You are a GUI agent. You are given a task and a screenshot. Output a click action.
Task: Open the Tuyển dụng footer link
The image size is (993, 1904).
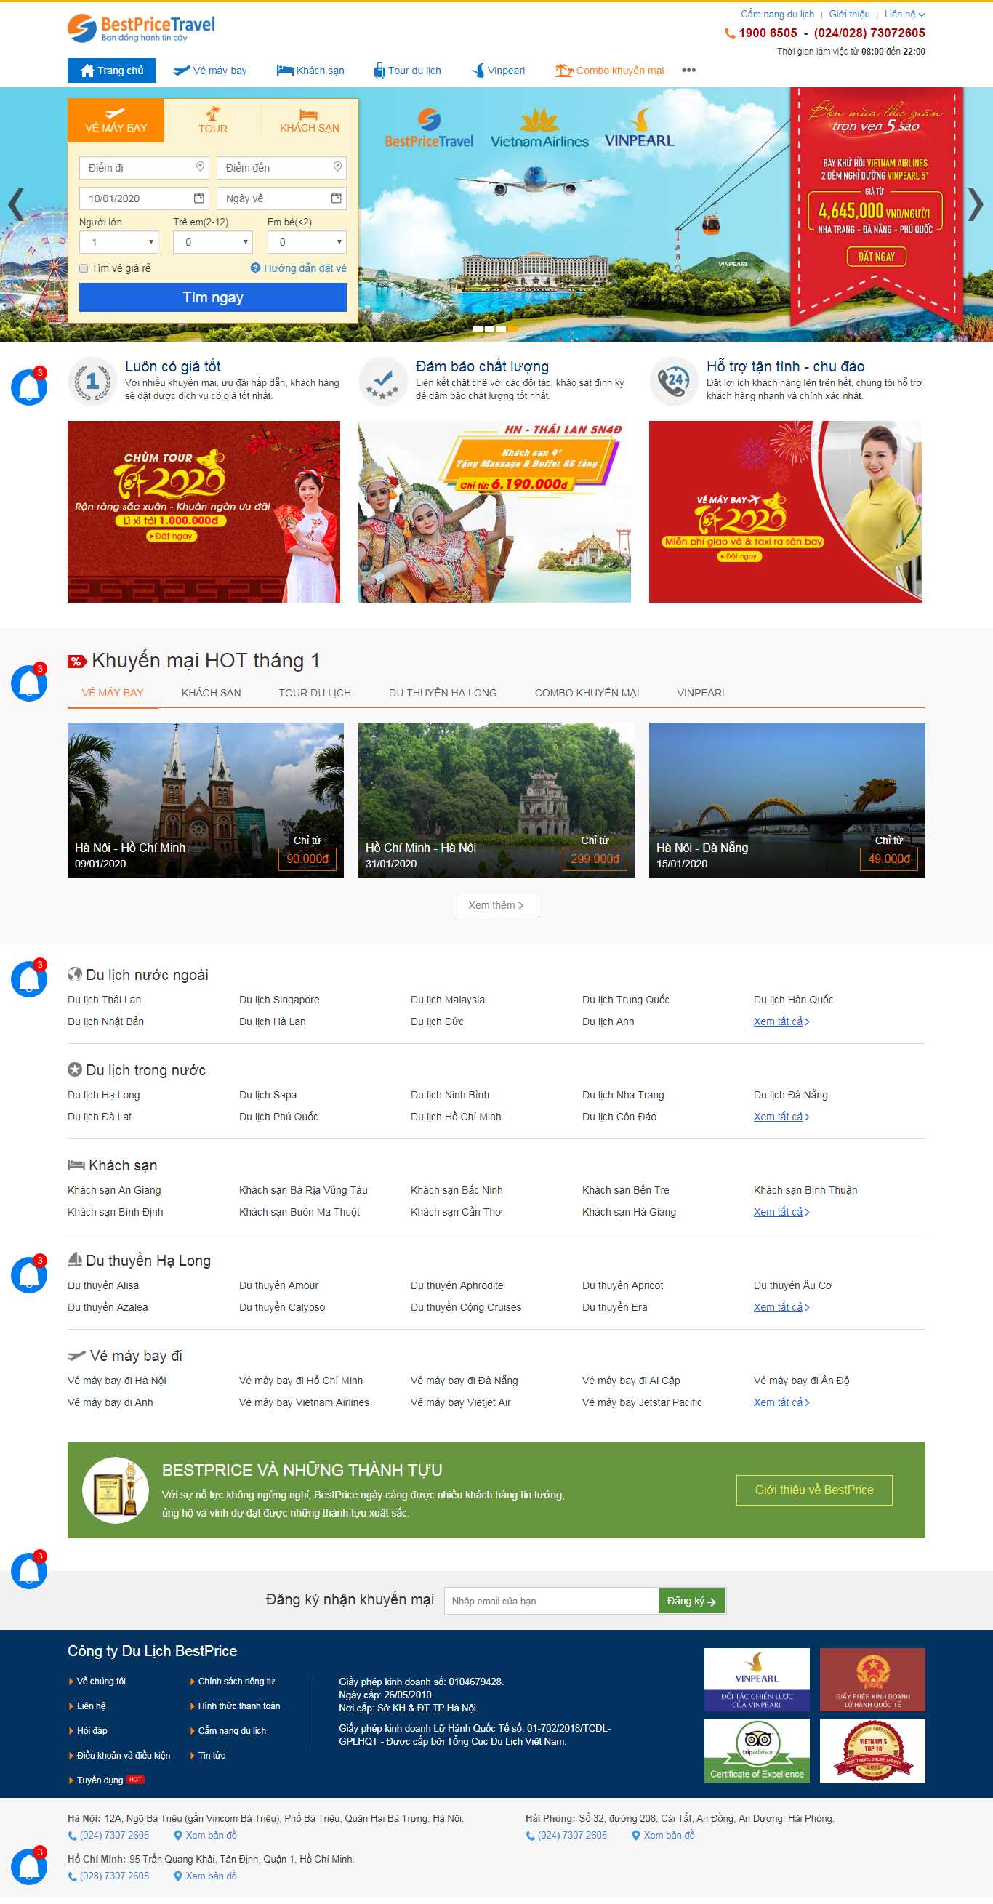pyautogui.click(x=100, y=1780)
